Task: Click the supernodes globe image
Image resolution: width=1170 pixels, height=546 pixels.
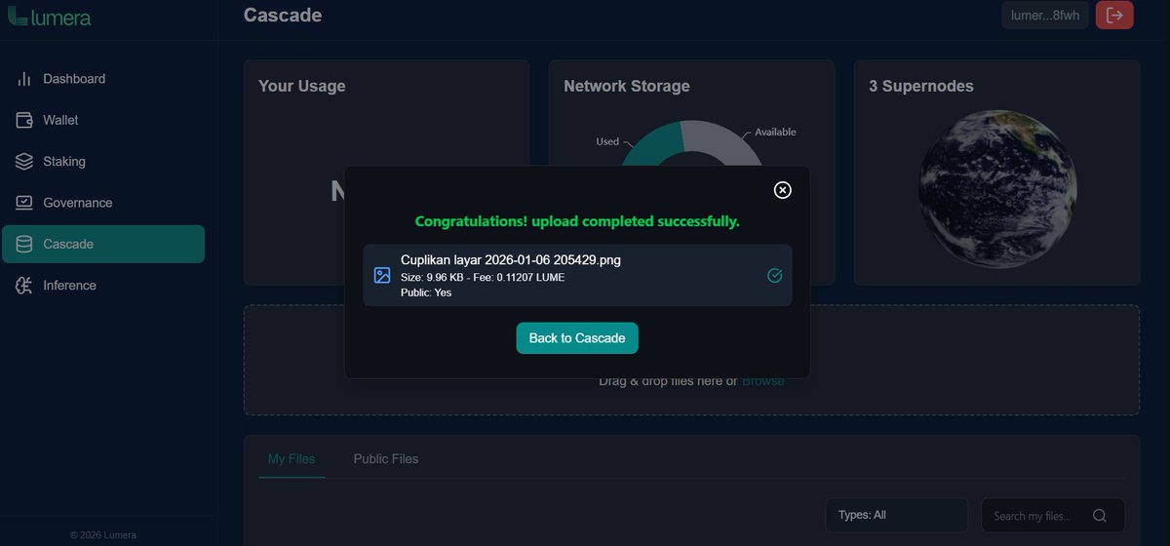Action: [x=996, y=189]
